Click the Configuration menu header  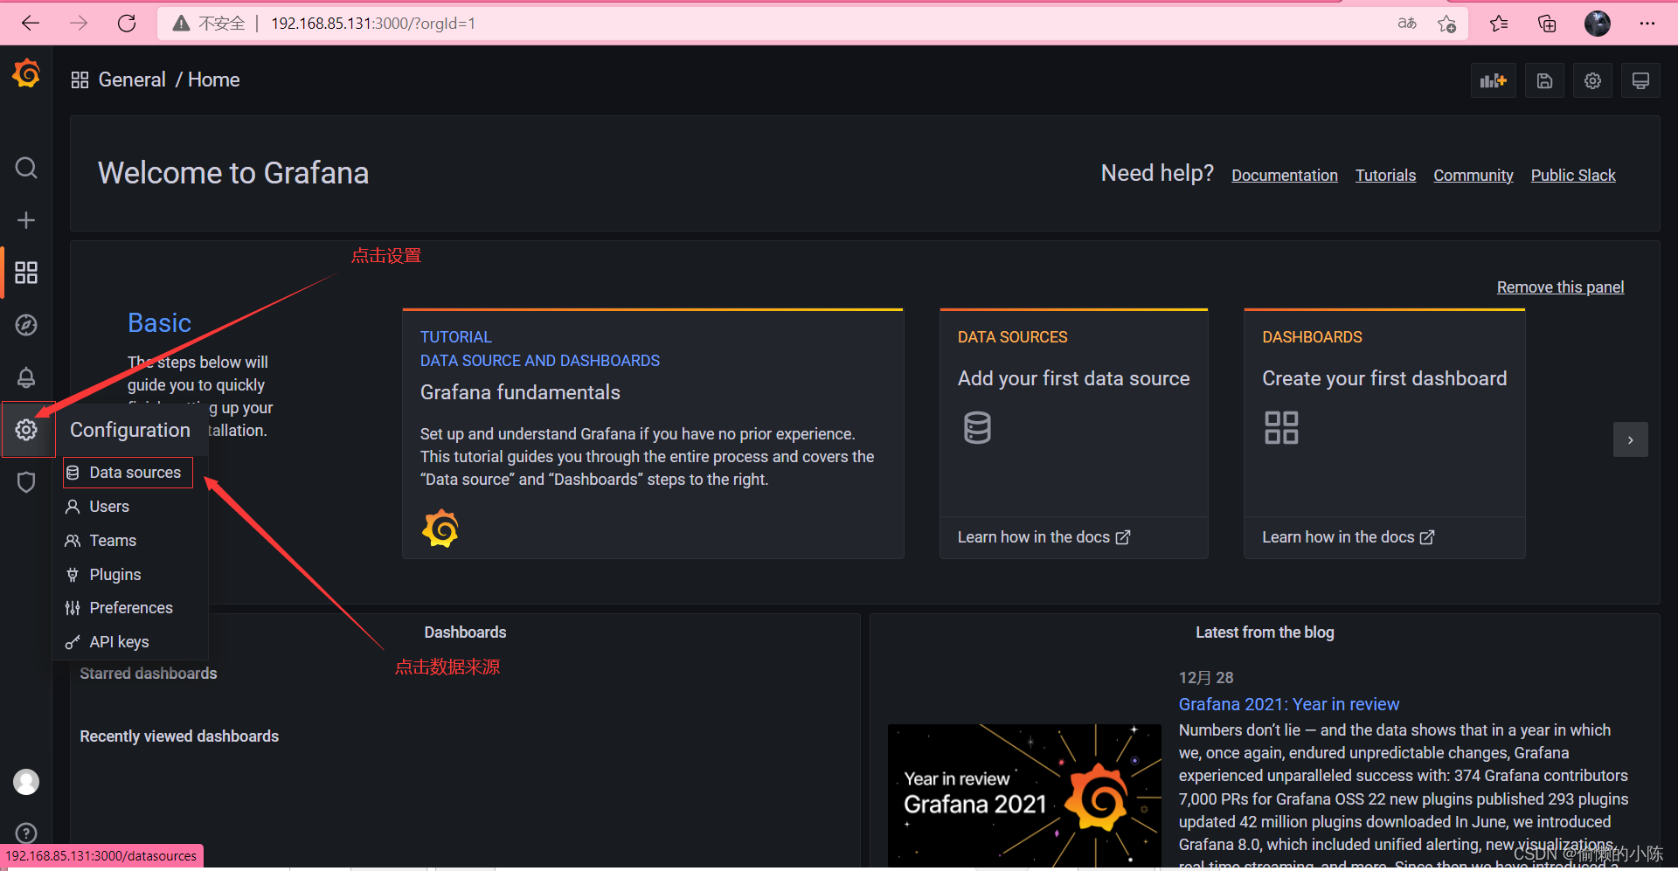130,430
